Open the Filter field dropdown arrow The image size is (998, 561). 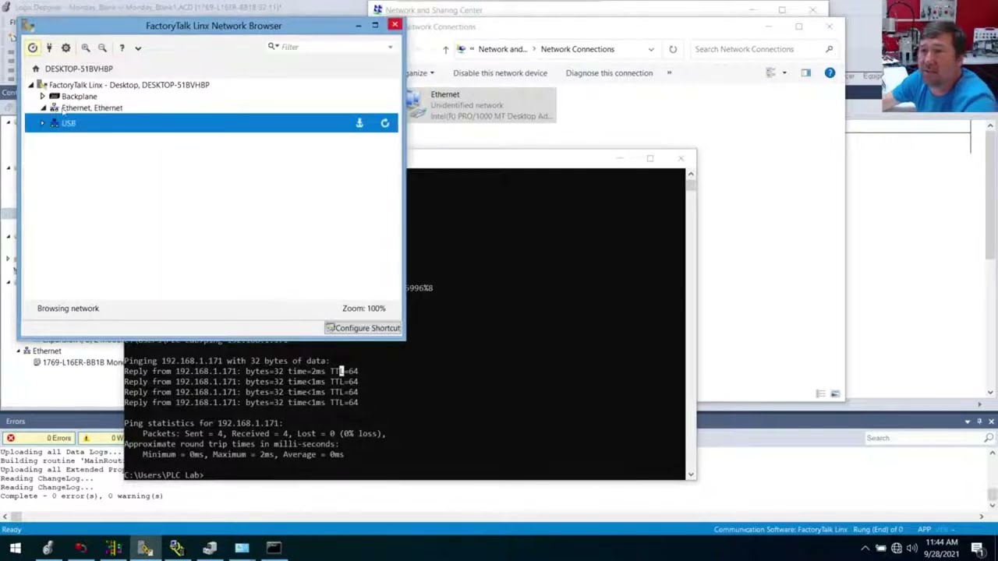click(391, 48)
